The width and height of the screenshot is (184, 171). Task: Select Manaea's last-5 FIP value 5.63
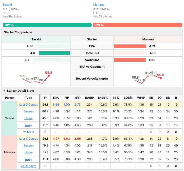(x=67, y=139)
